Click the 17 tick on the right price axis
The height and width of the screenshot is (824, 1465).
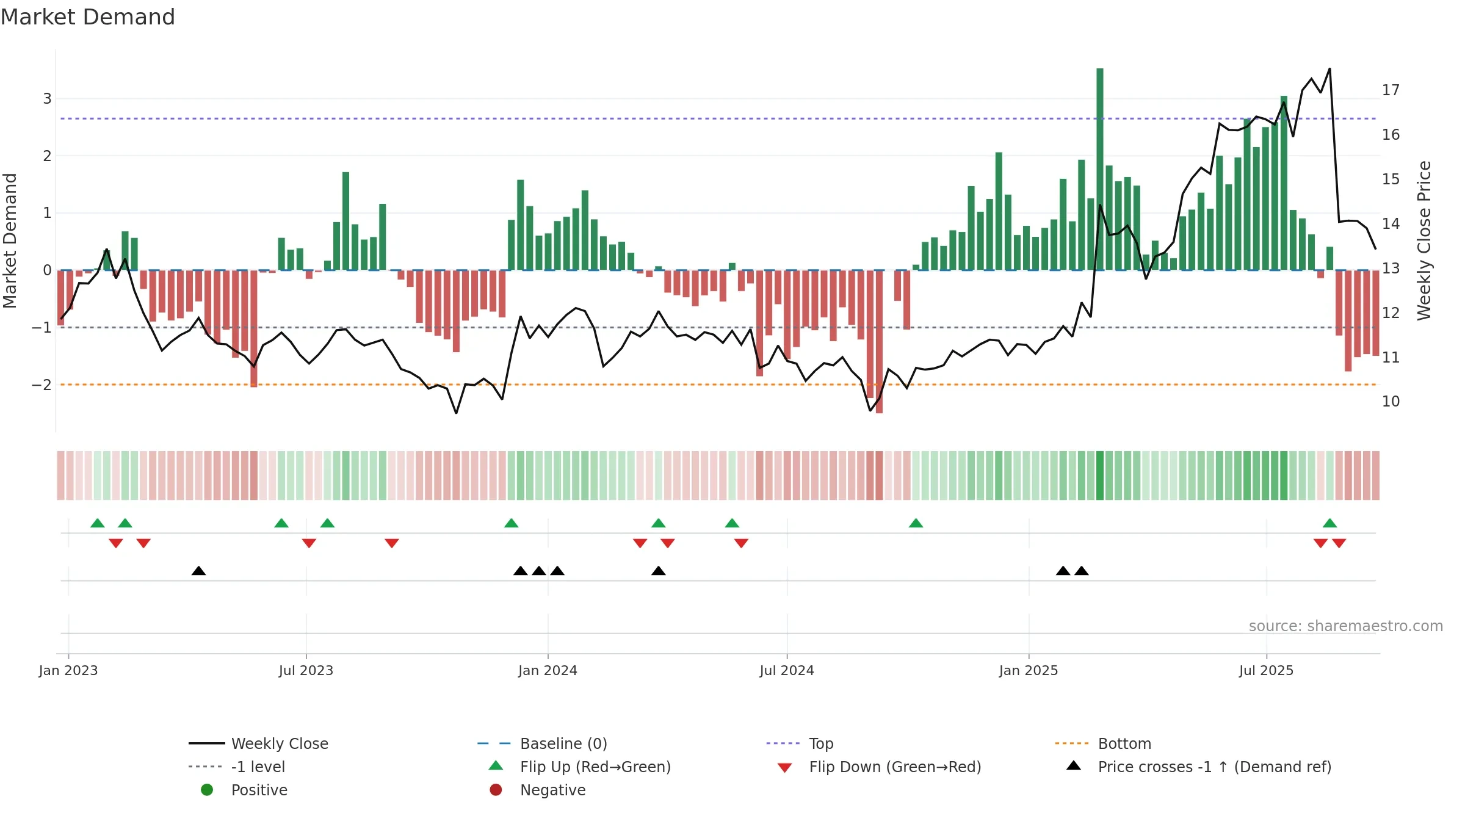pos(1391,90)
